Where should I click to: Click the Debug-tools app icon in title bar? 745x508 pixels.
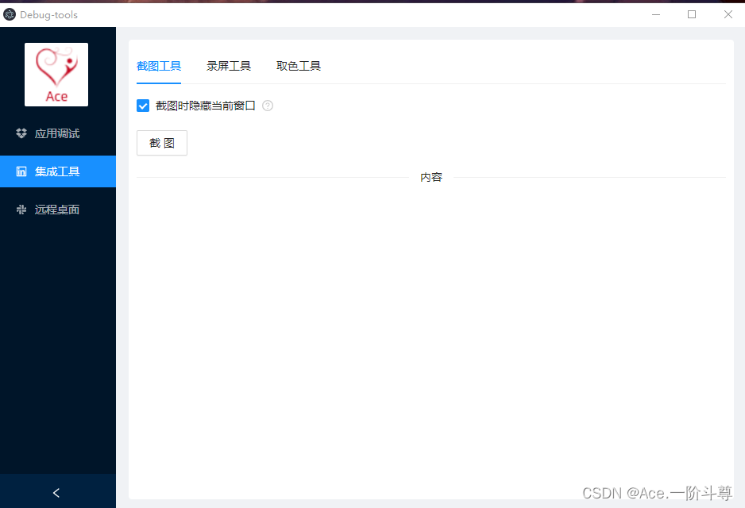[11, 14]
